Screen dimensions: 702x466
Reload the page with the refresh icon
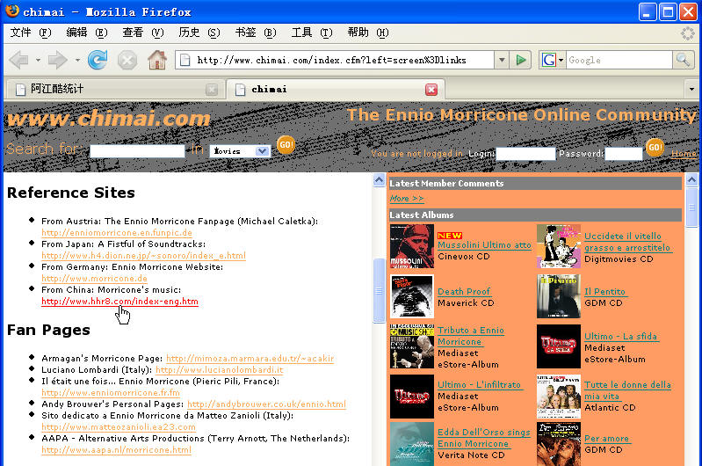pyautogui.click(x=98, y=60)
